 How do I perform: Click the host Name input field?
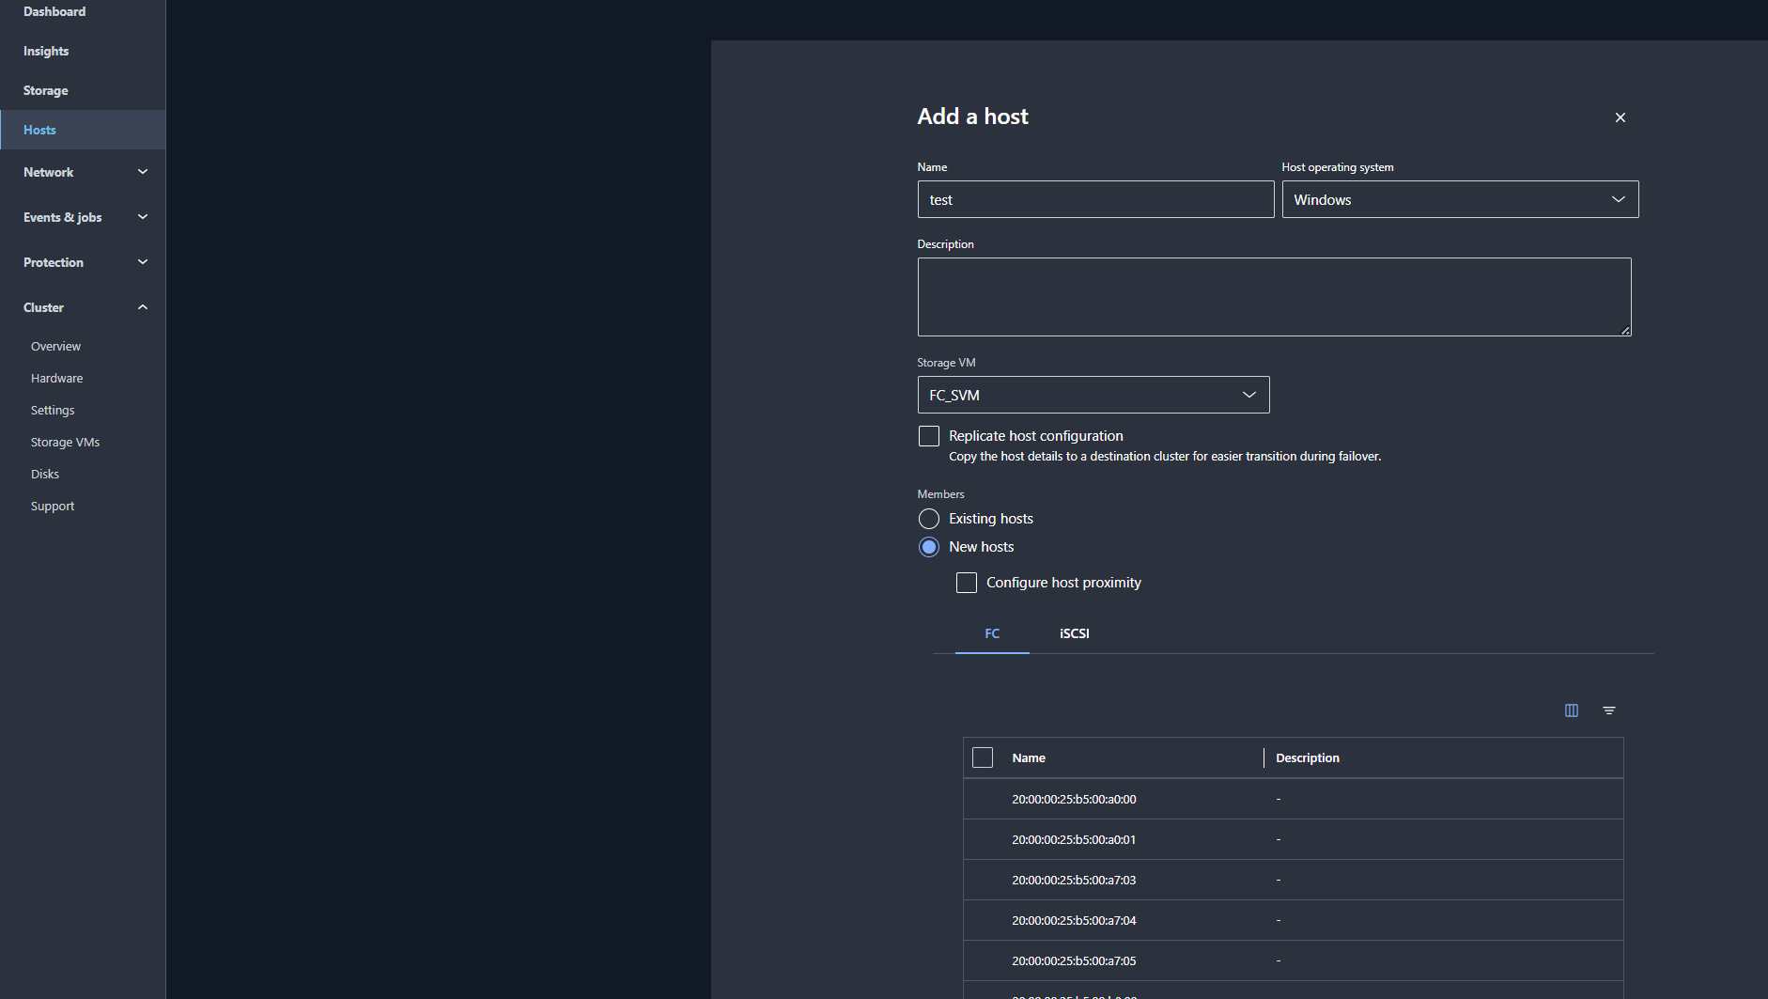tap(1095, 199)
